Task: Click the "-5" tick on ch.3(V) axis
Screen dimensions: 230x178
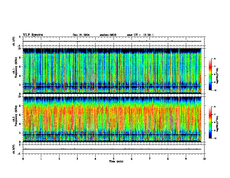Action: point(19,154)
